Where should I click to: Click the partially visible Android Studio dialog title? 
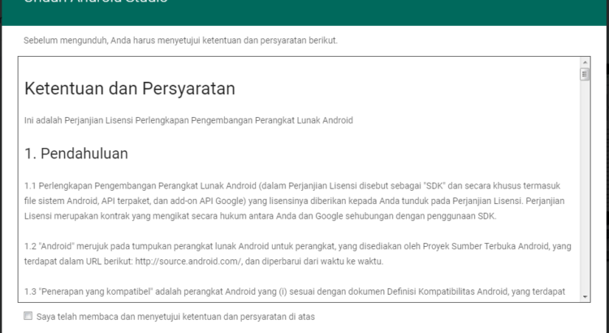pyautogui.click(x=97, y=4)
